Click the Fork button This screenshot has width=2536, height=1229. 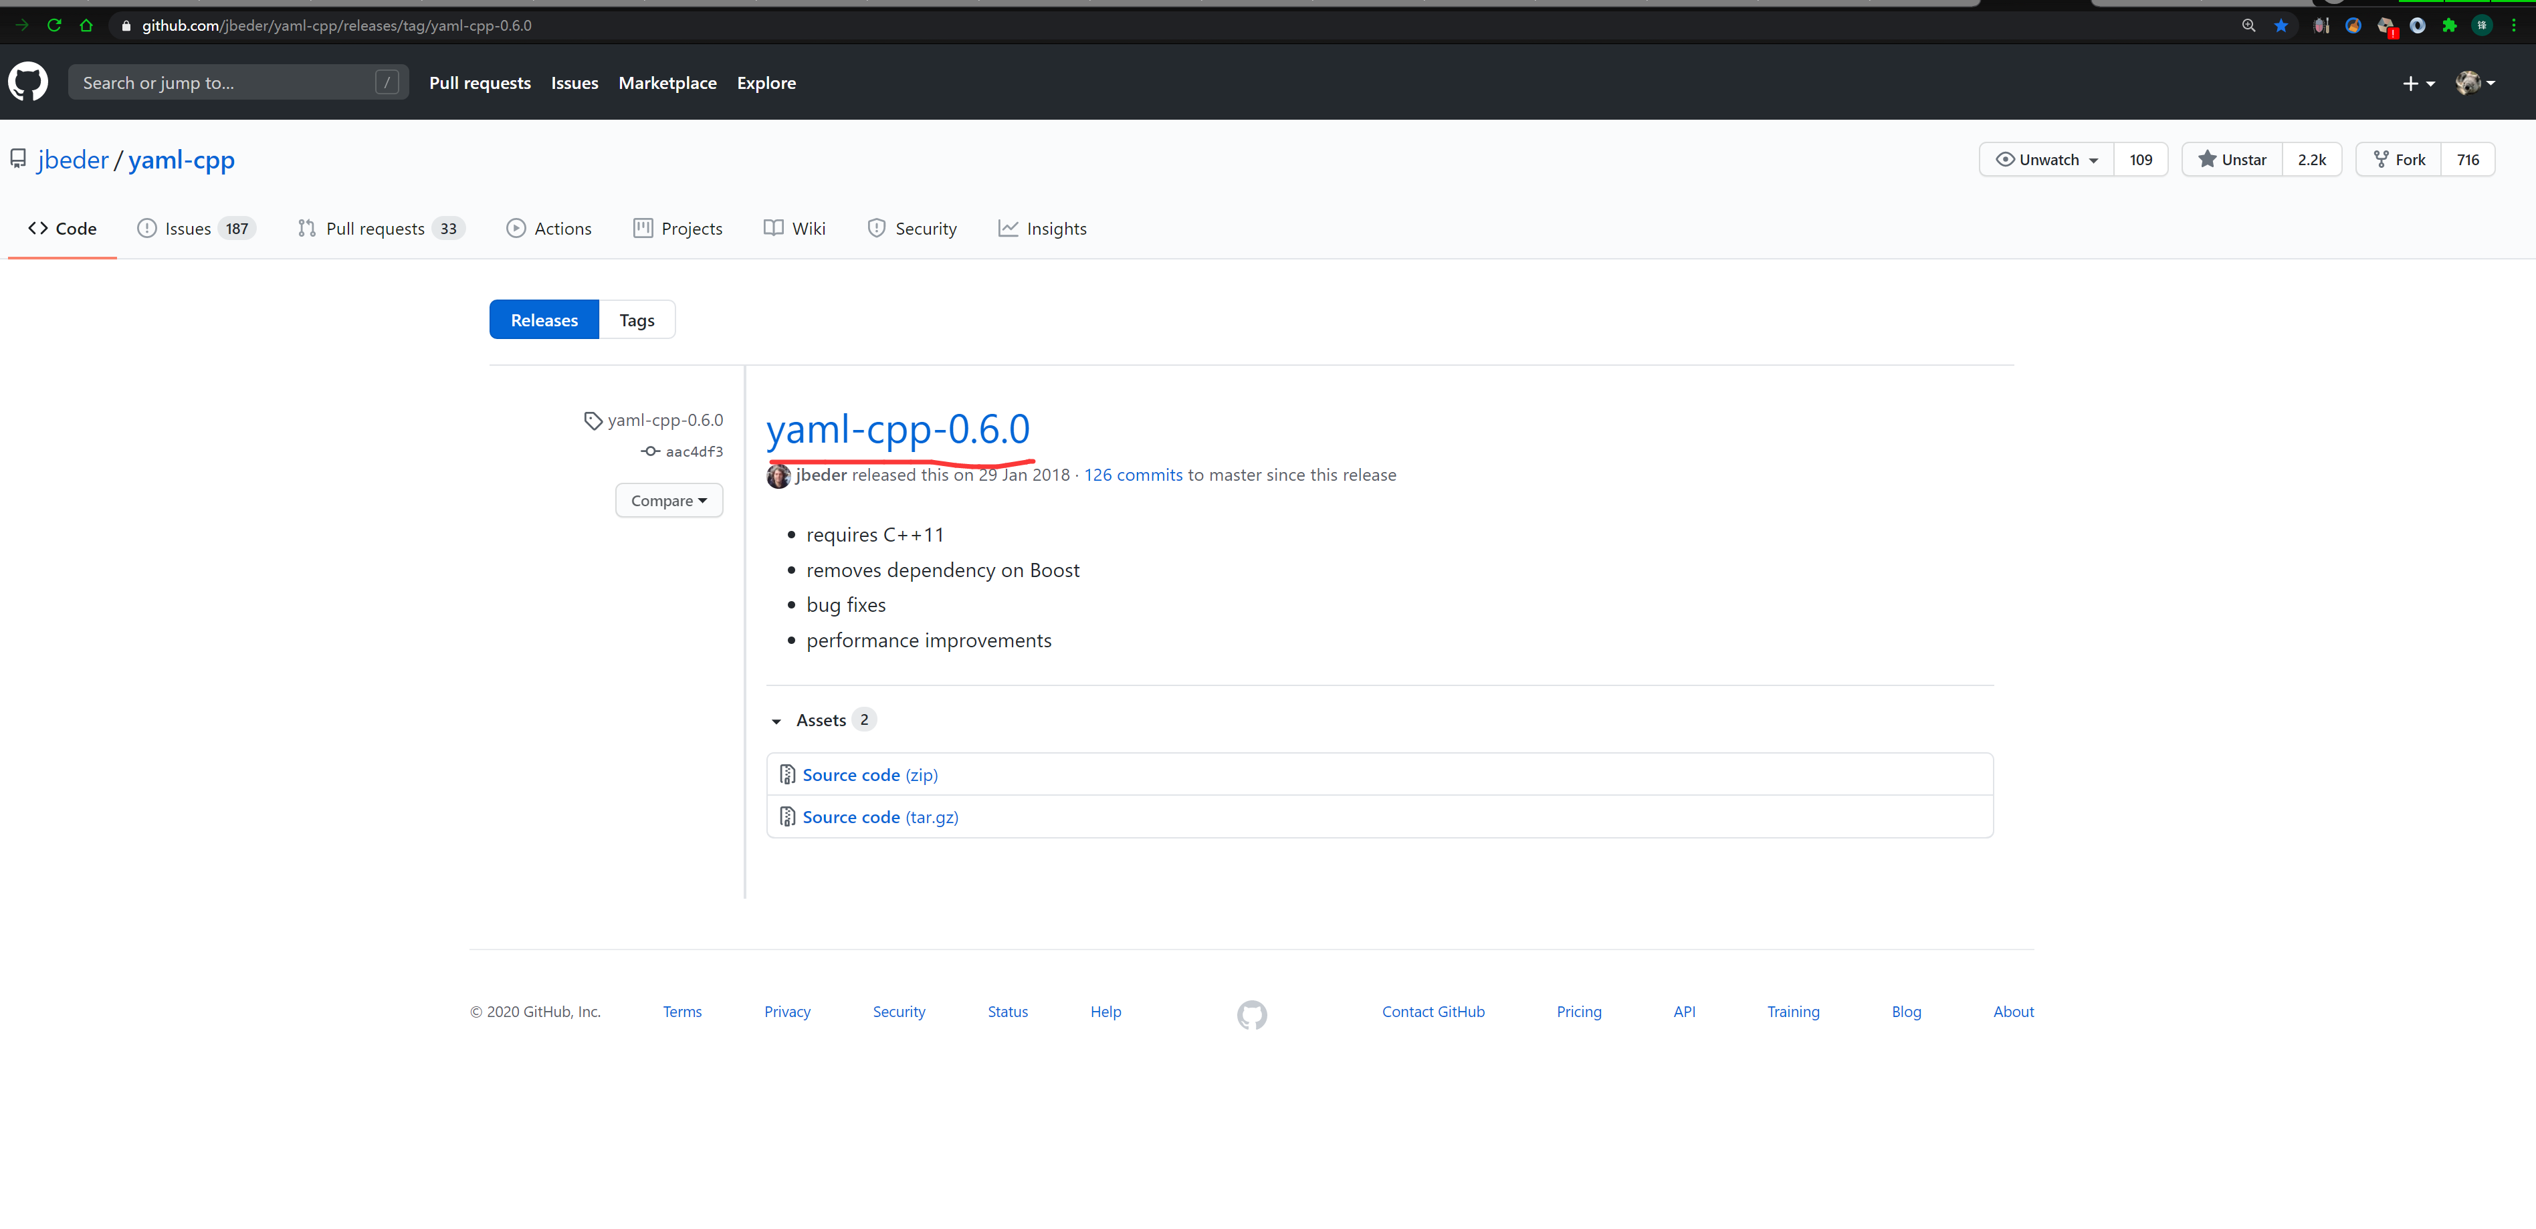(x=2398, y=159)
